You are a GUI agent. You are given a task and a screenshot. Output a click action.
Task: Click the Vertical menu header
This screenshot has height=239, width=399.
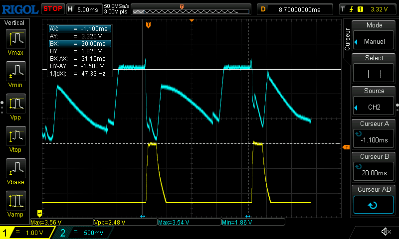point(14,23)
